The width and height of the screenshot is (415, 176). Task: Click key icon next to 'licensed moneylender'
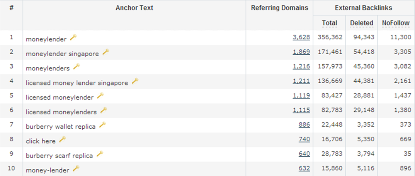[100, 96]
